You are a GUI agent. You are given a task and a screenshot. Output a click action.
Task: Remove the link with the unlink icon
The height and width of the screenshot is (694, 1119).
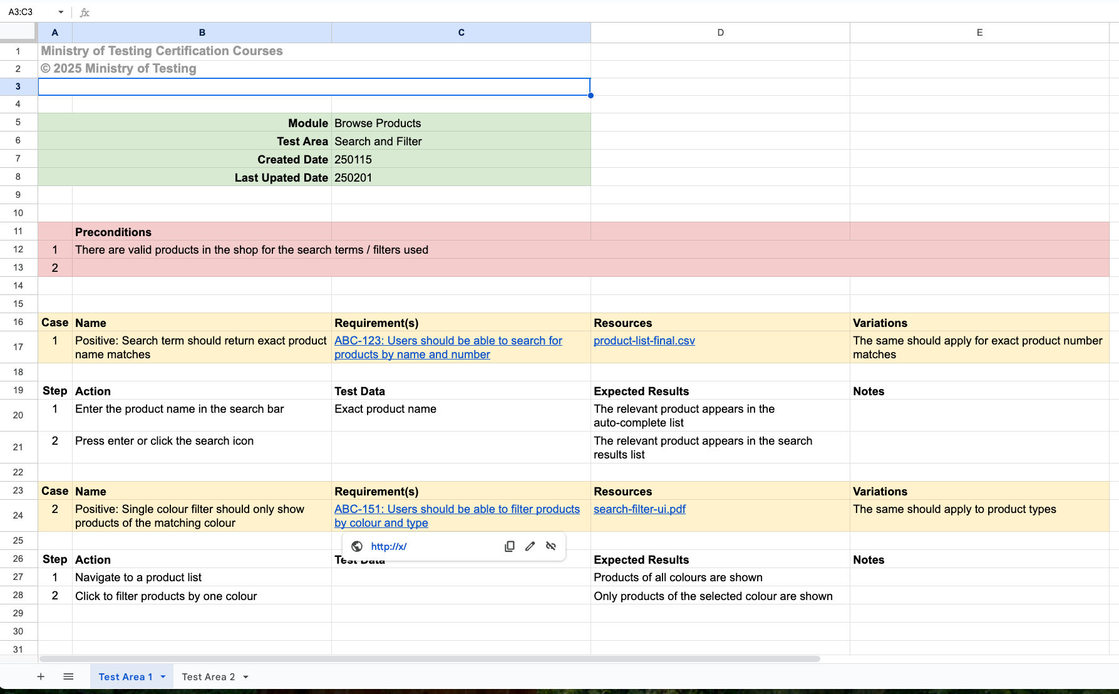551,546
